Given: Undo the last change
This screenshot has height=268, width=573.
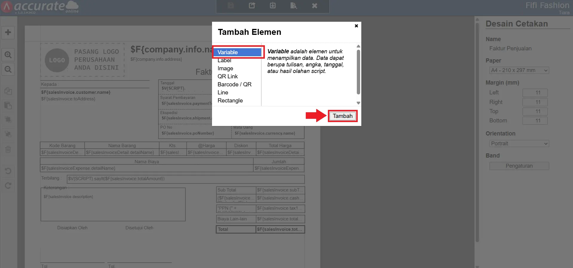Looking at the screenshot, I should pyautogui.click(x=8, y=171).
